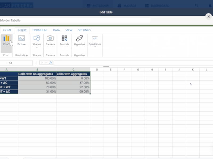Screen dimensions: 213x159
Task: Select column C header
Action: point(73,70)
